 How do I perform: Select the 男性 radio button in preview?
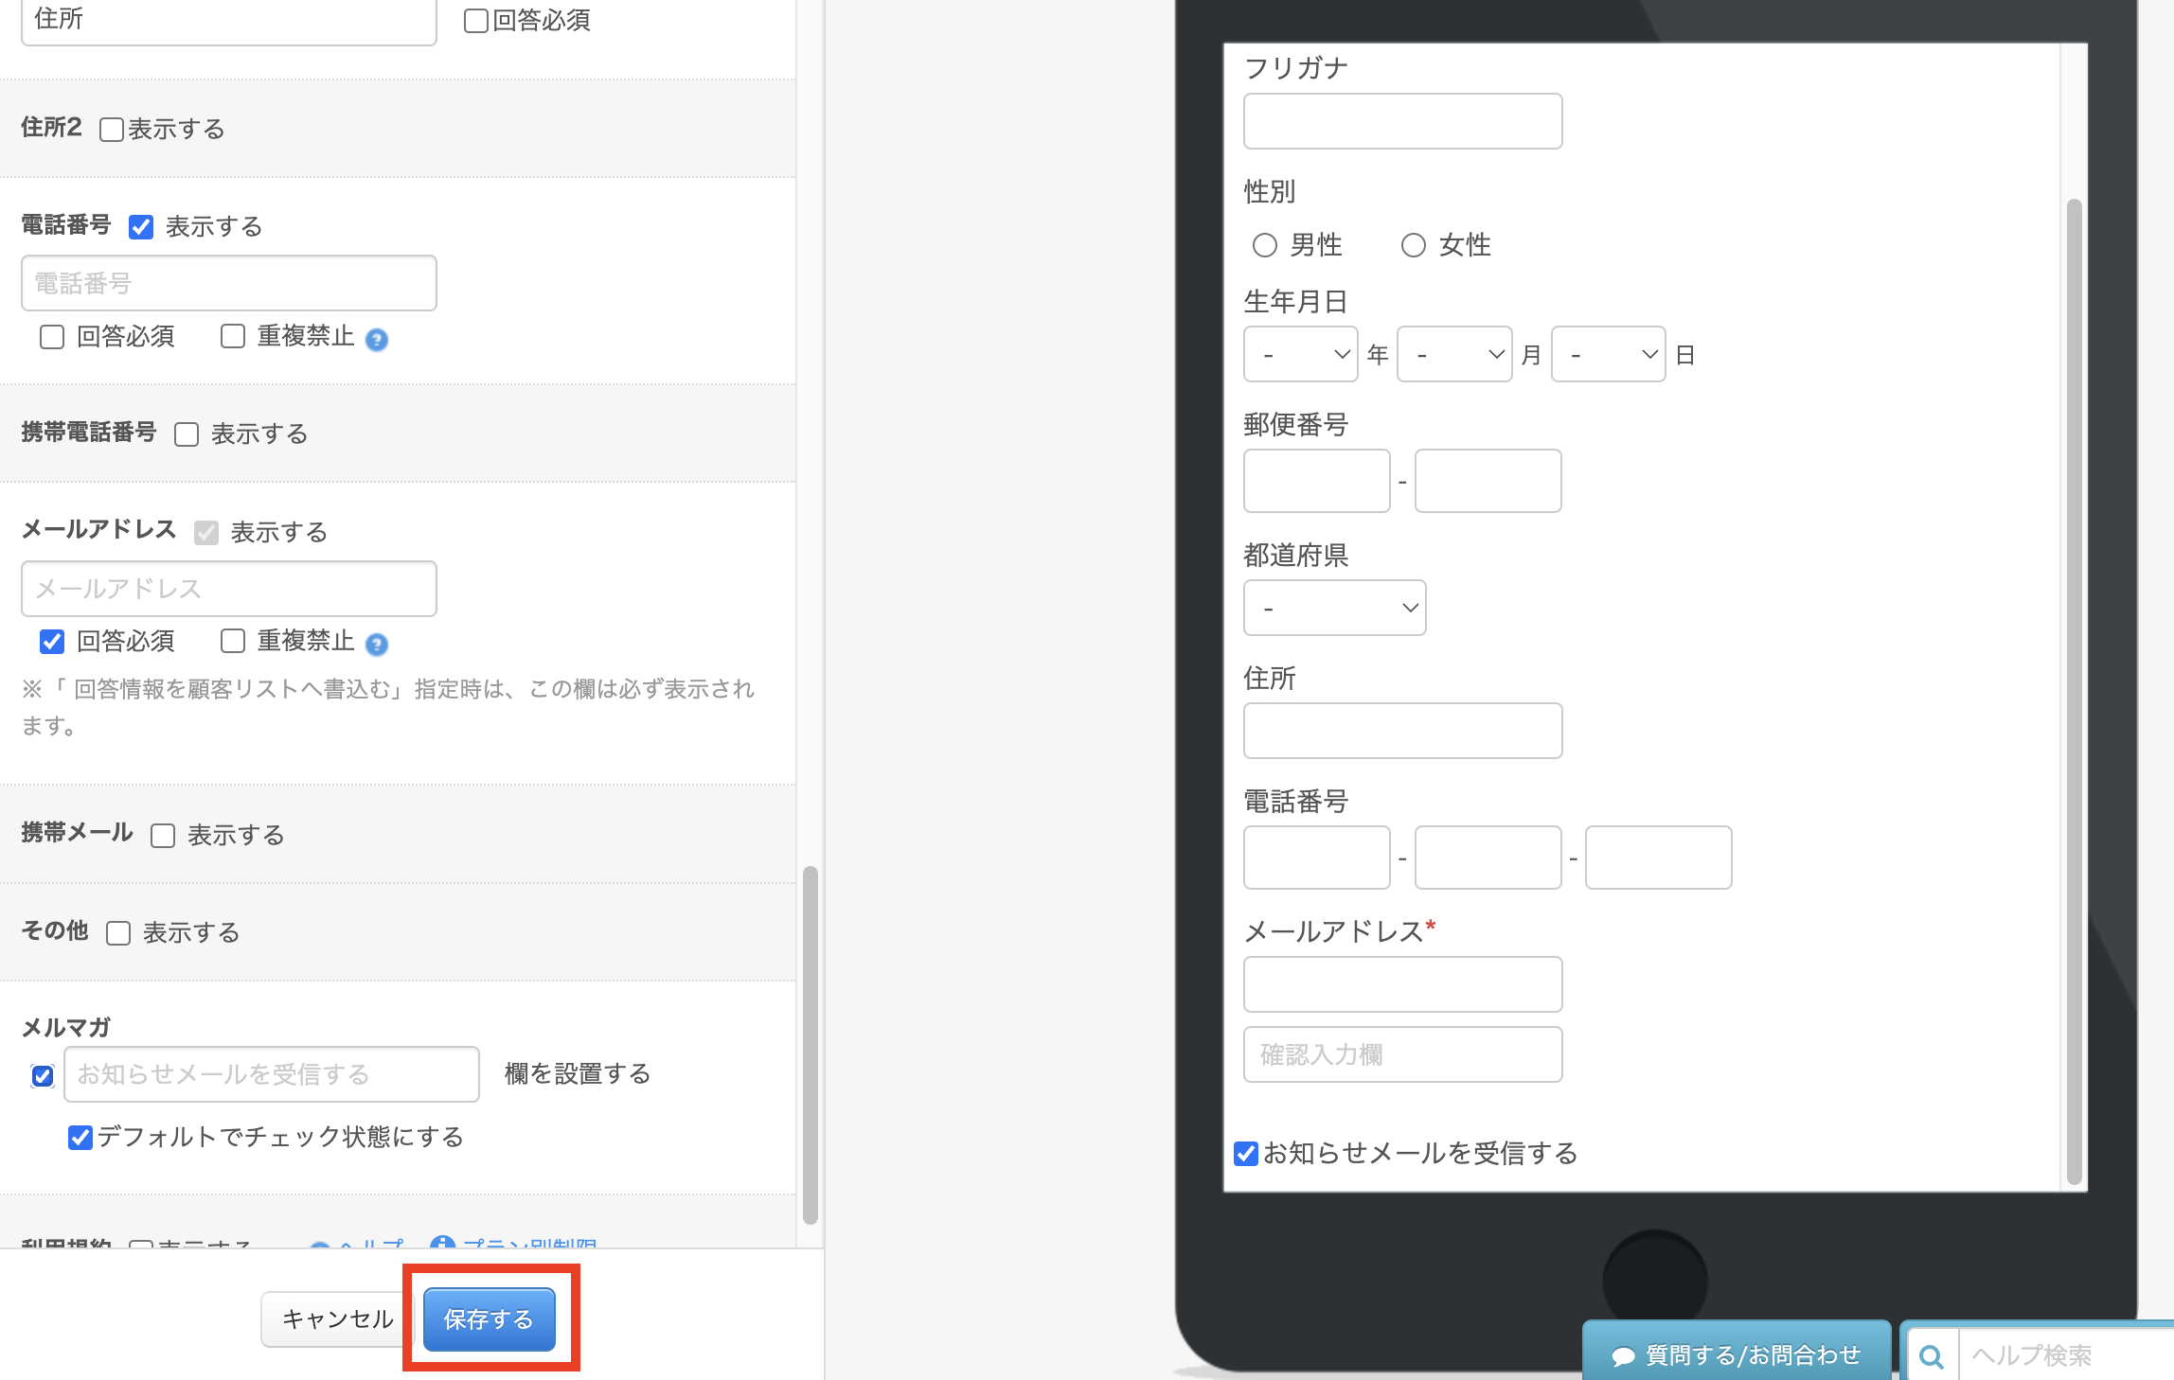pyautogui.click(x=1265, y=246)
